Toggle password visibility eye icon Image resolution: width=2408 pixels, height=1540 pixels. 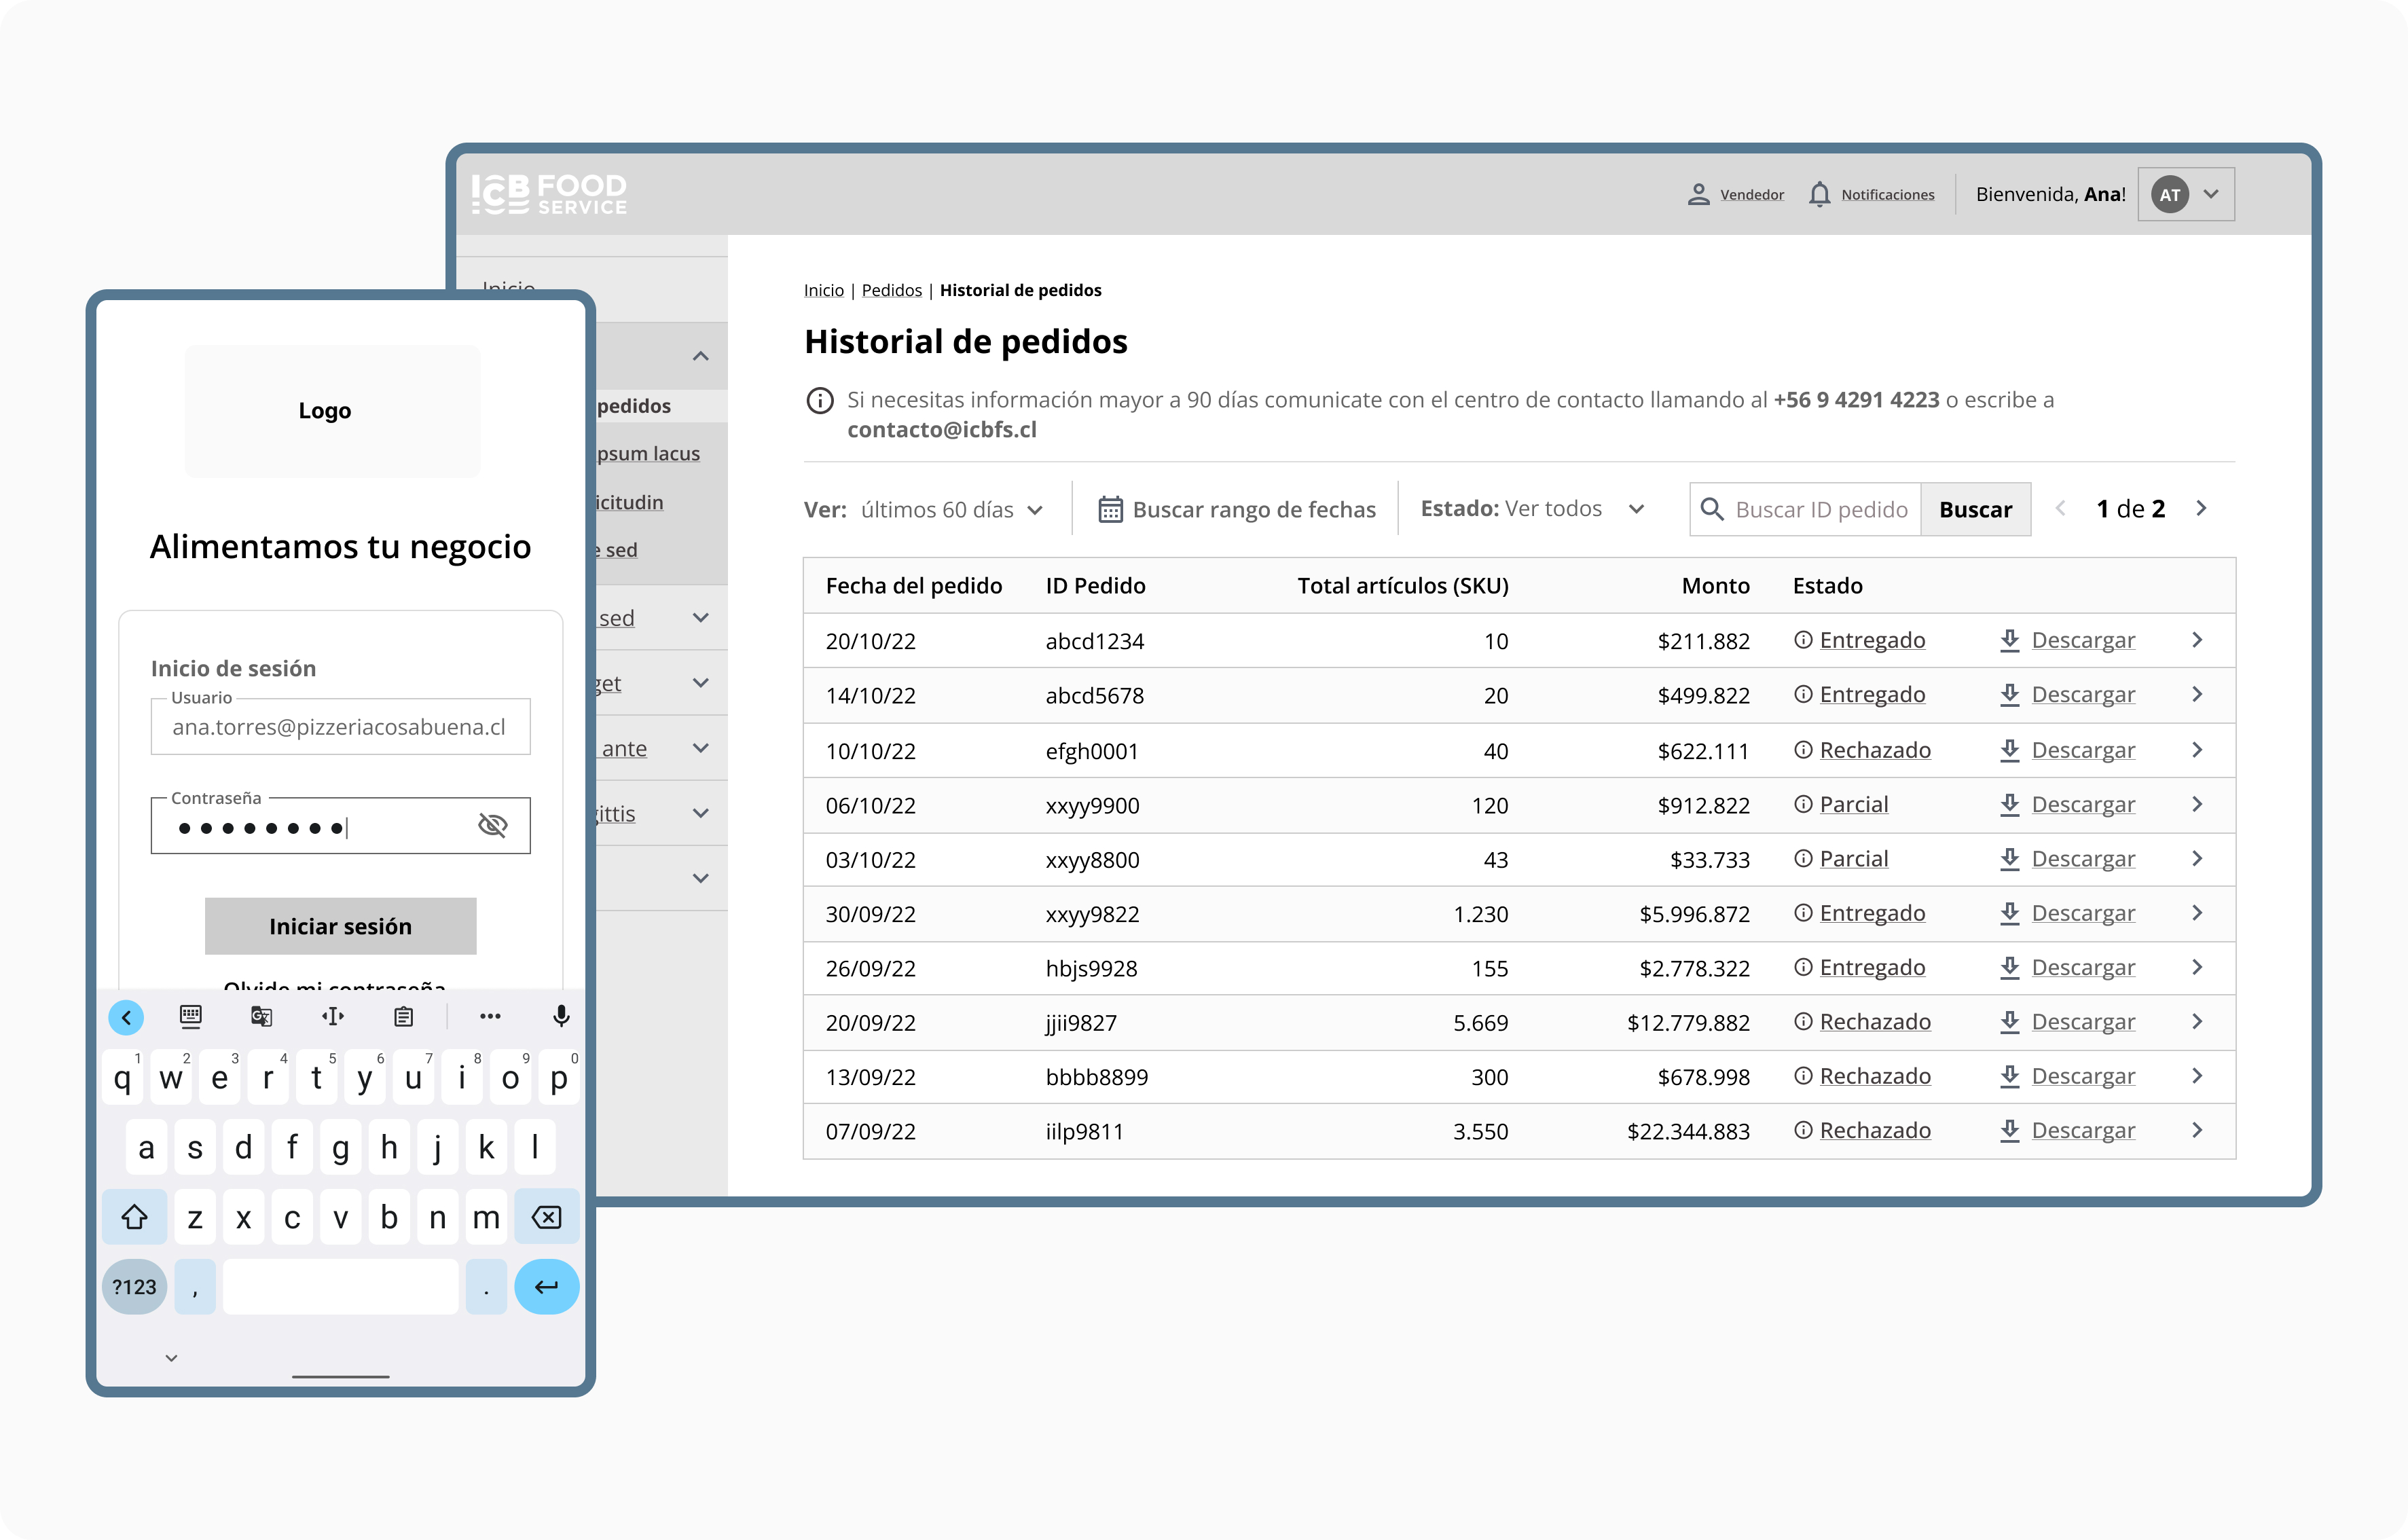[x=492, y=825]
